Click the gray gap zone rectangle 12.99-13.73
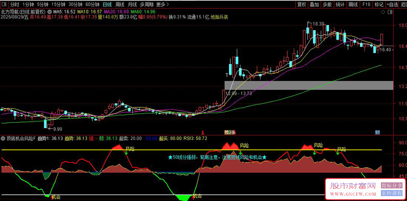407x201 pixels. [309, 86]
